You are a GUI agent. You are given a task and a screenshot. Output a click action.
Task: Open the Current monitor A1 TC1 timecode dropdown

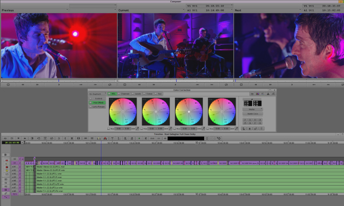pos(209,10)
